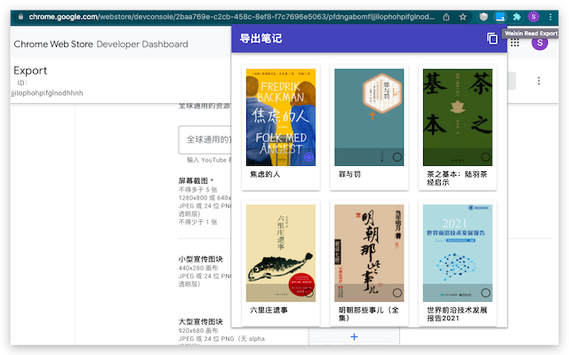This screenshot has width=569, height=355.
Task: Click the Export item name heading
Action: (30, 70)
